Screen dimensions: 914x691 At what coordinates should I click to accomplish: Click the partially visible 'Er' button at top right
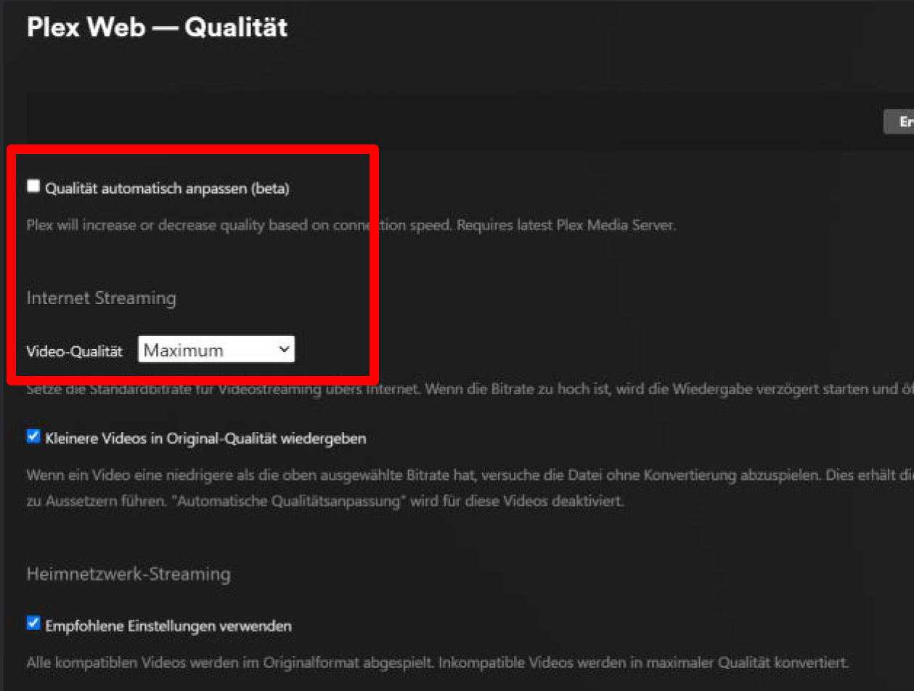(900, 123)
